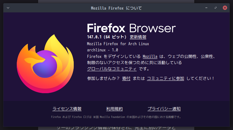
Task: Open the グローバルなコミュニティ link
Action: click(112, 69)
